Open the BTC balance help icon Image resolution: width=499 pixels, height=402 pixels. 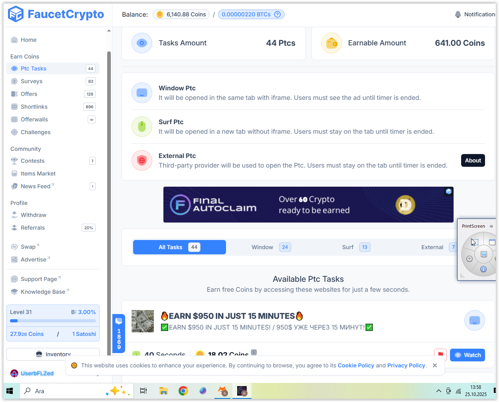[277, 14]
